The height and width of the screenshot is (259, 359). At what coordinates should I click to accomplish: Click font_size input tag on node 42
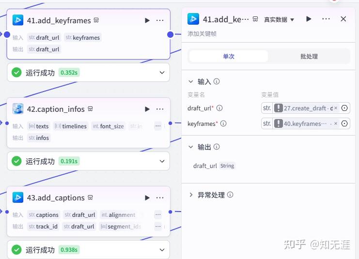[x=109, y=126]
